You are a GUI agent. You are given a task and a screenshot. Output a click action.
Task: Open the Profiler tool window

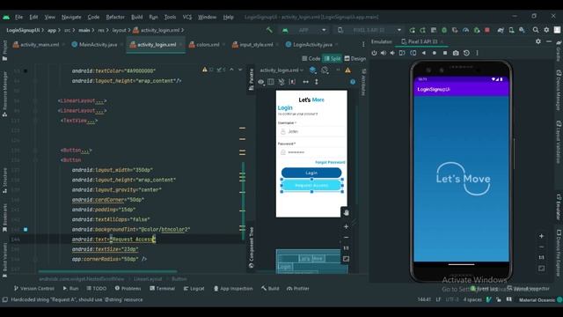298,288
